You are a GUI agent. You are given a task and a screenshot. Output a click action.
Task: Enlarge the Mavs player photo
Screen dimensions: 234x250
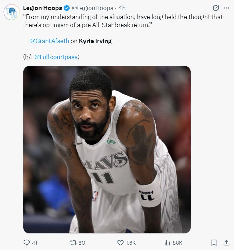(107, 150)
